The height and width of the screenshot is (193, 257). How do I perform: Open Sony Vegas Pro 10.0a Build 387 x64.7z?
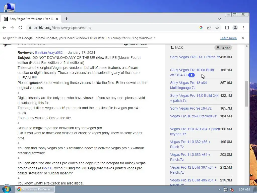pyautogui.click(x=192, y=72)
